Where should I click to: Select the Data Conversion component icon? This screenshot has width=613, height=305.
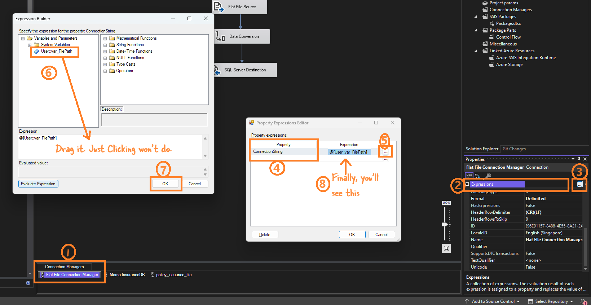click(220, 36)
